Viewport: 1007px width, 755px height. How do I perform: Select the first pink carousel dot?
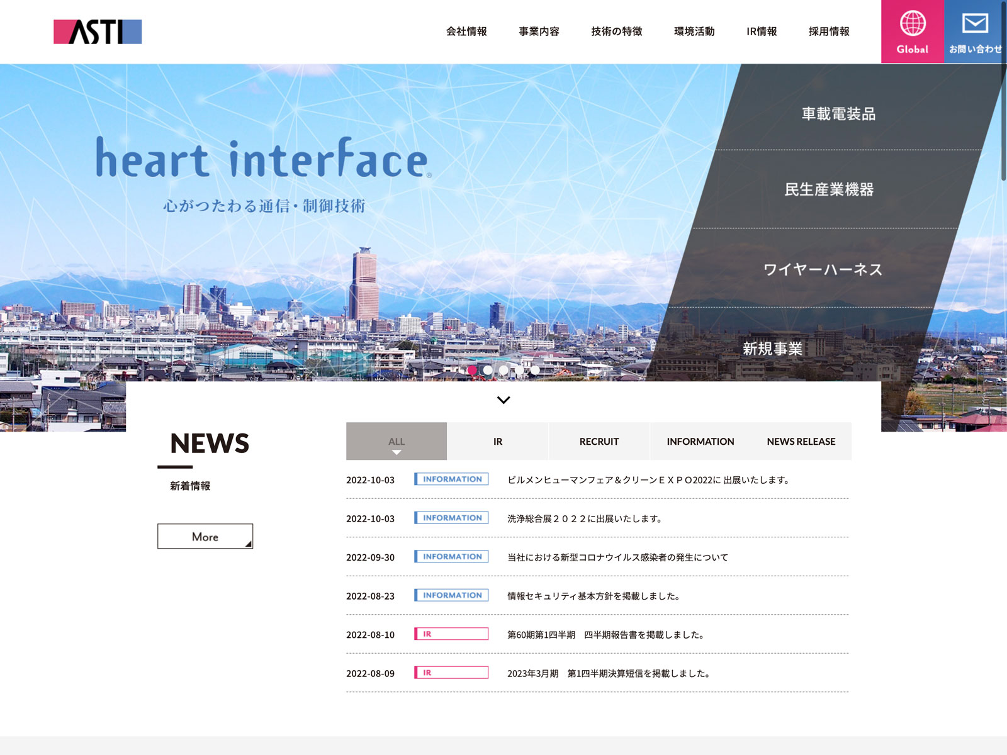(x=472, y=371)
